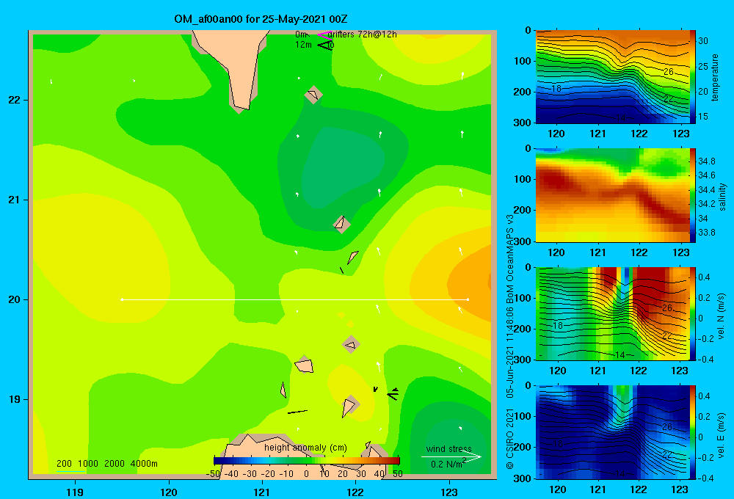Open the northward velocity section panel
734x499 pixels.
(x=613, y=313)
